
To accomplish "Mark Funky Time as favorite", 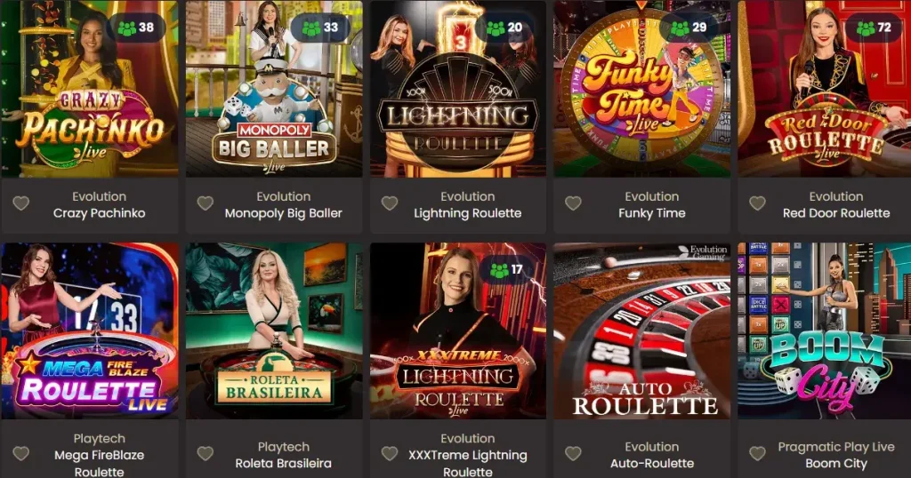I will click(574, 203).
